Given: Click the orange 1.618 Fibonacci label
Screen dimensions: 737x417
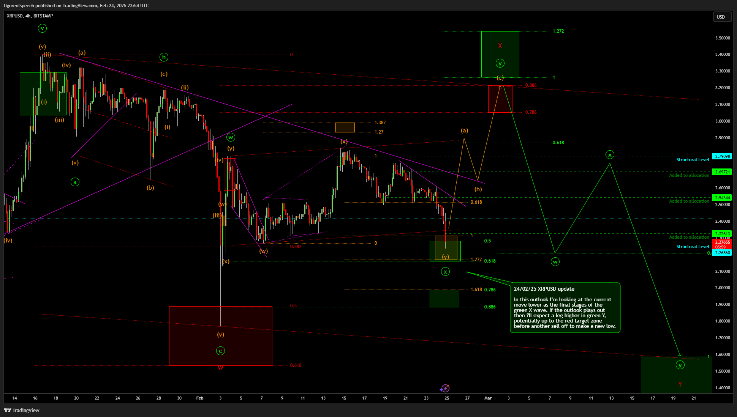Looking at the screenshot, I should (x=476, y=290).
